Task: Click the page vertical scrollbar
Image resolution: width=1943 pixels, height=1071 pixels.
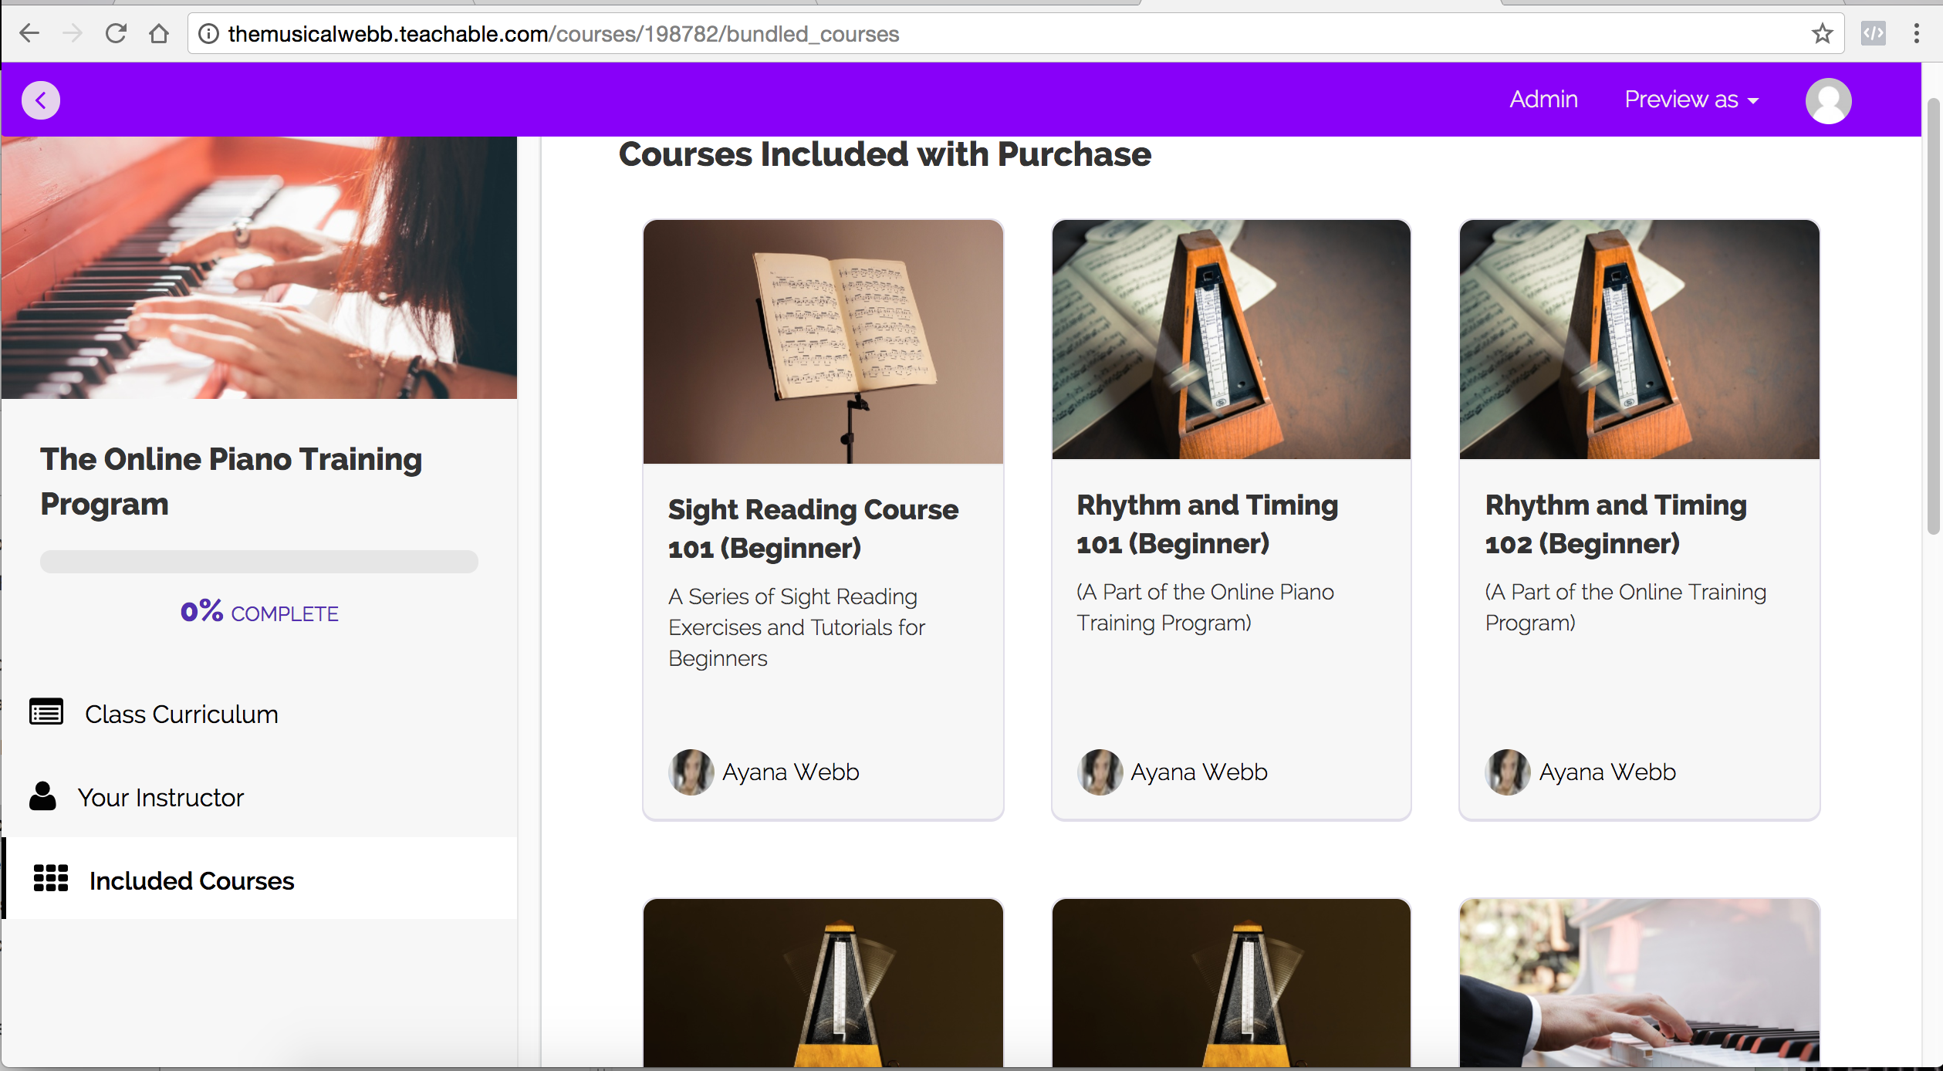Action: tap(1932, 316)
